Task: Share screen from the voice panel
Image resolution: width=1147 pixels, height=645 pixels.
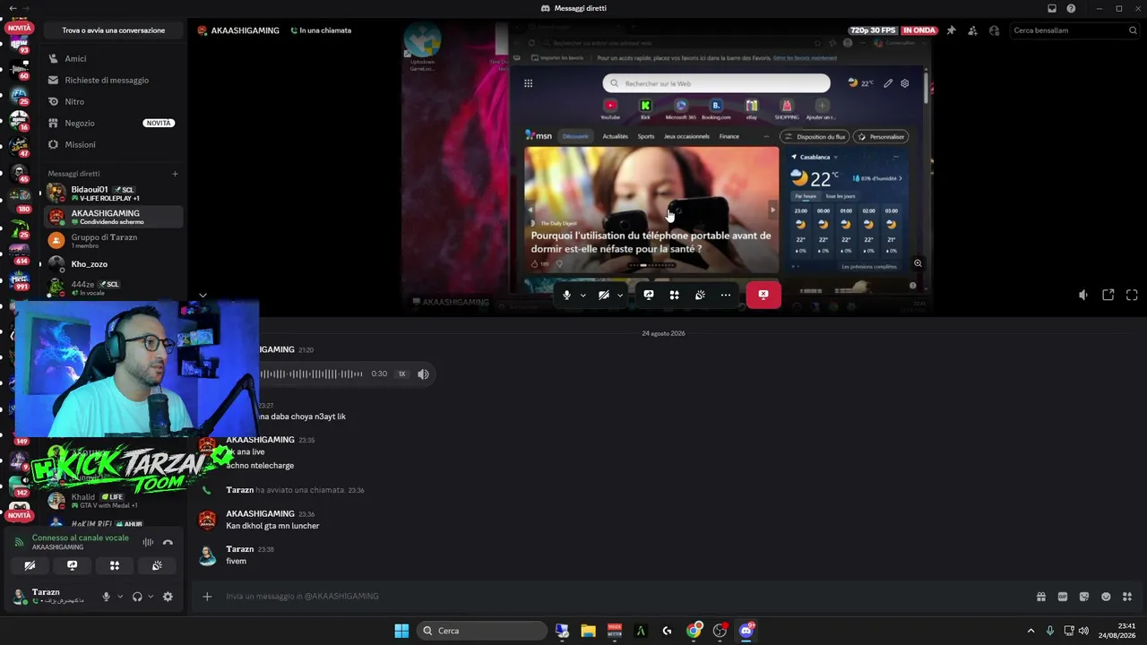Action: click(x=72, y=565)
